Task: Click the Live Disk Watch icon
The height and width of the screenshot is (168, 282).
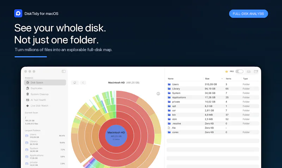Action: coord(27,106)
